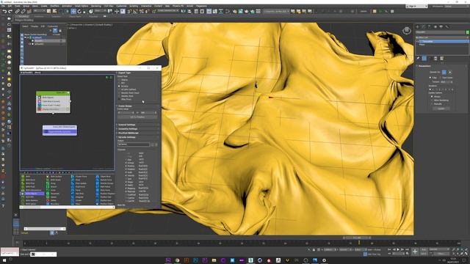The width and height of the screenshot is (470, 264).
Task: Open File Explorer from the taskbar
Action: point(214,260)
